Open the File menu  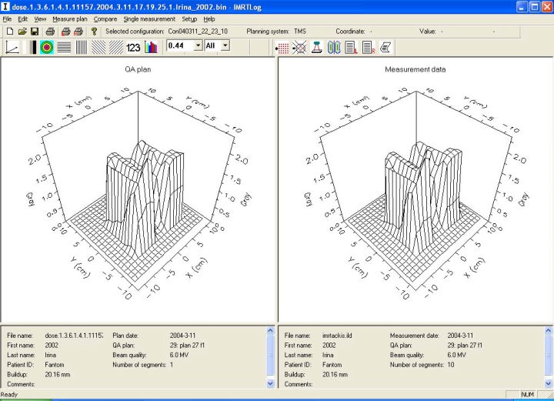(x=7, y=19)
